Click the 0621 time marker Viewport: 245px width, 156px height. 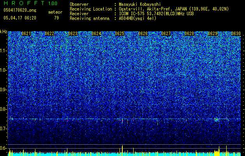pos(26,34)
